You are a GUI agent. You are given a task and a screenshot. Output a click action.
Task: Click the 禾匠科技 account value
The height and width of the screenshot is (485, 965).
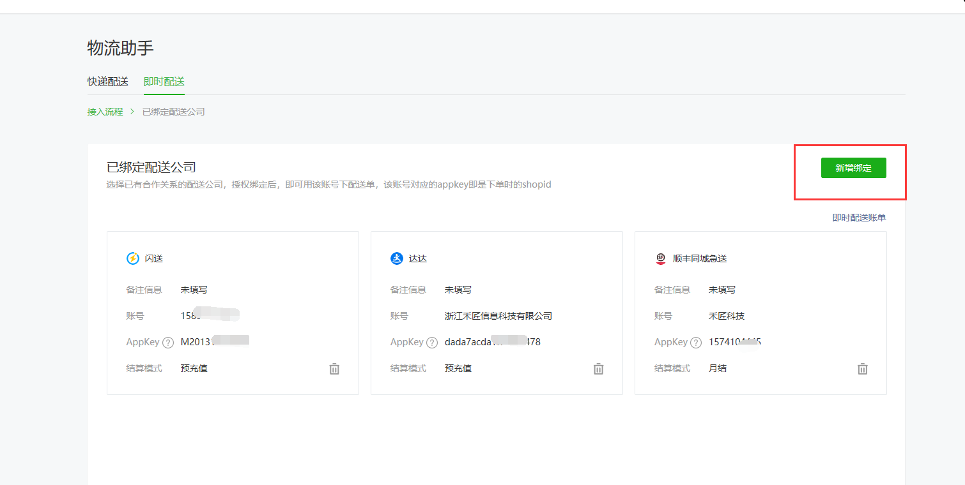click(727, 316)
